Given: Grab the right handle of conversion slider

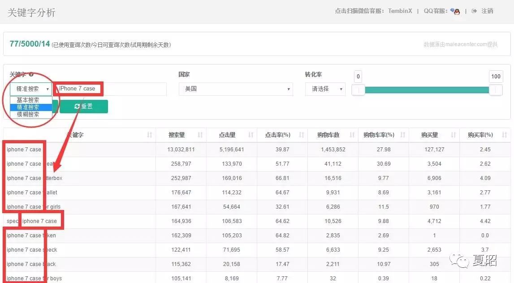Looking at the screenshot, I should tap(496, 90).
